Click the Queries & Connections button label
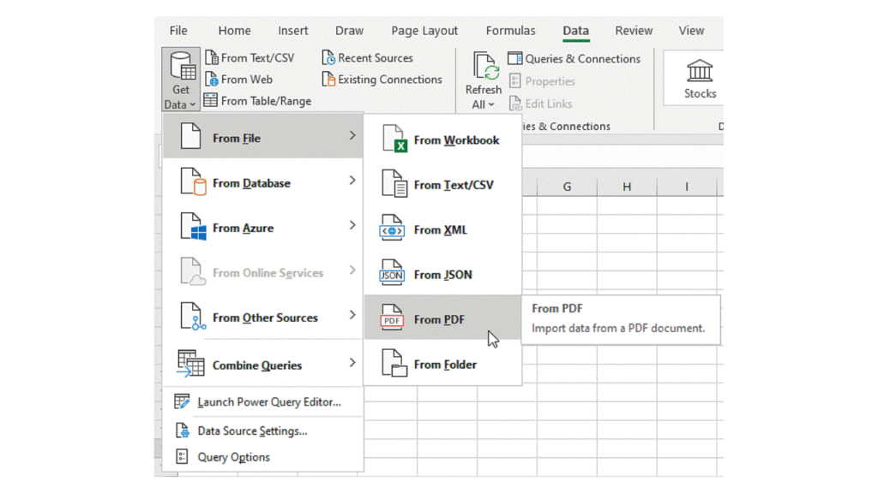 (583, 59)
